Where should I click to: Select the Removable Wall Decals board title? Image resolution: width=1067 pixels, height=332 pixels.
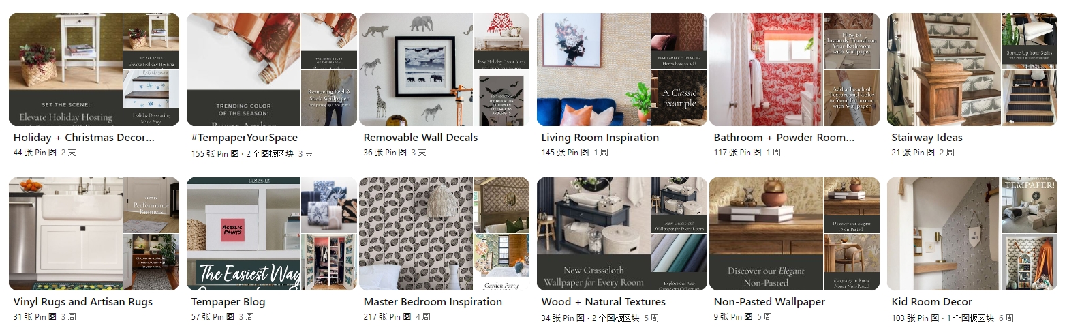point(420,138)
